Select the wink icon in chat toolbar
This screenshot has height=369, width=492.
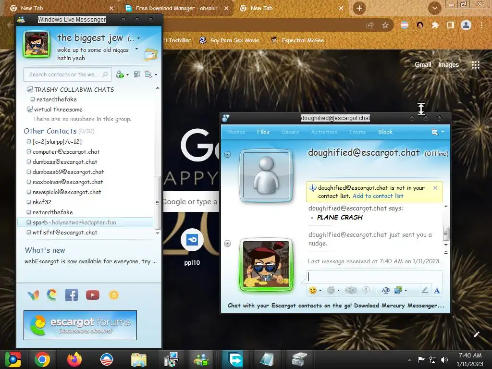(331, 290)
